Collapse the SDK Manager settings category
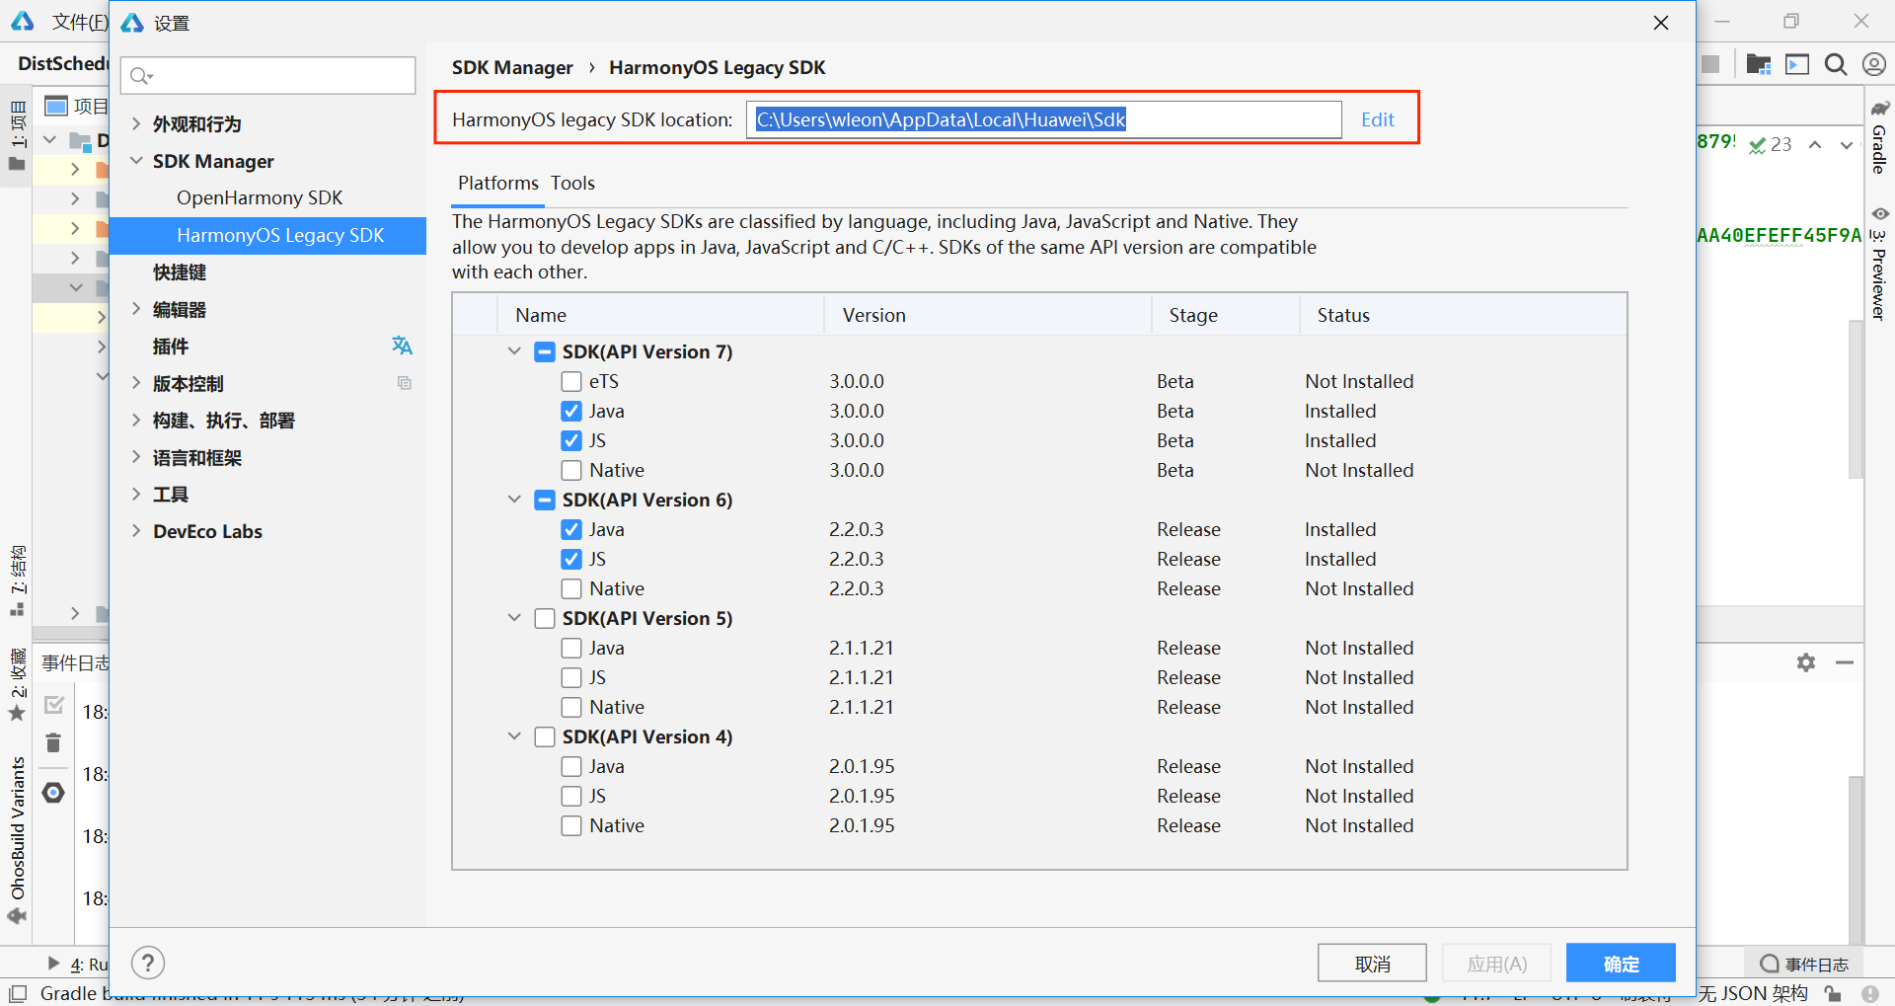Image resolution: width=1895 pixels, height=1006 pixels. click(x=136, y=161)
